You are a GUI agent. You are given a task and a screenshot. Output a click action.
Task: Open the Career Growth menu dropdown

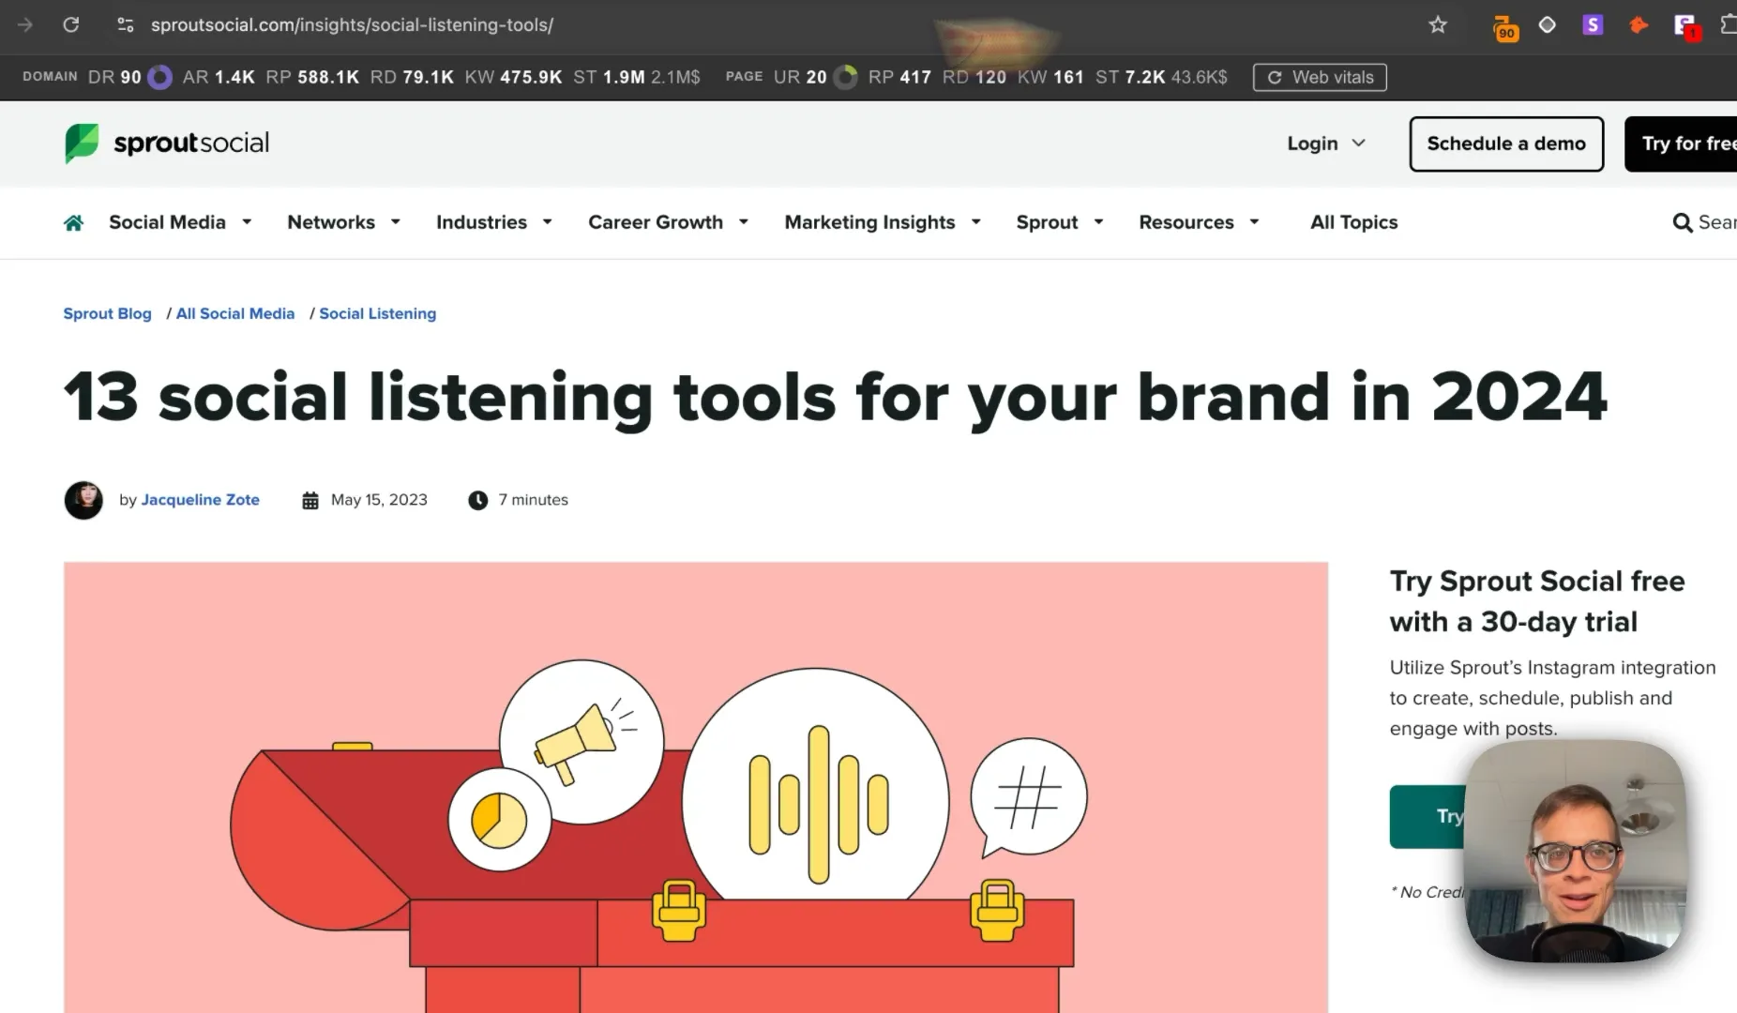coord(669,222)
